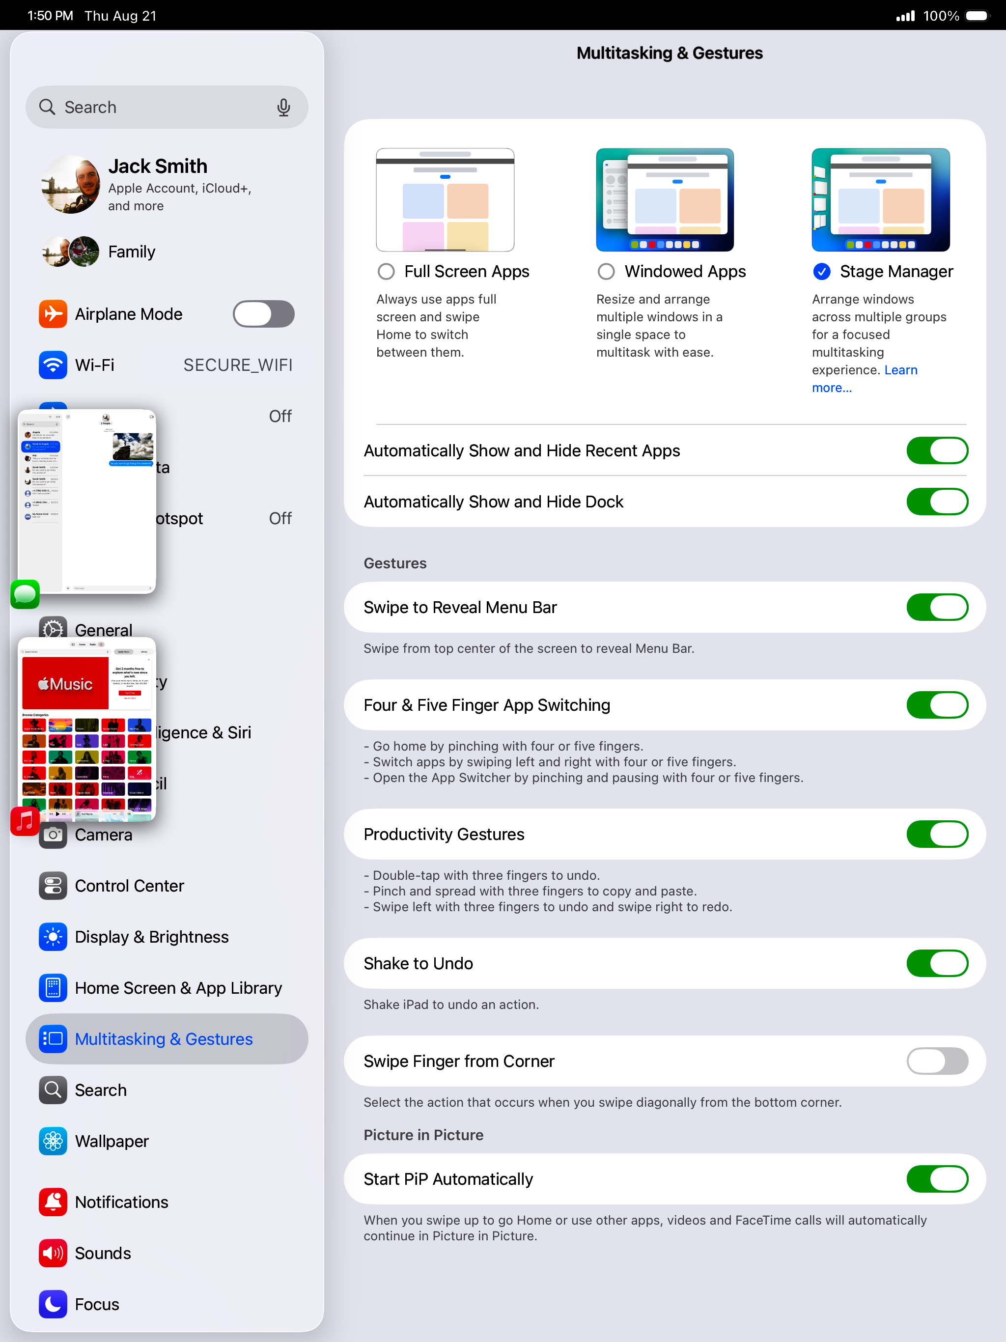Open General settings

[x=167, y=630]
